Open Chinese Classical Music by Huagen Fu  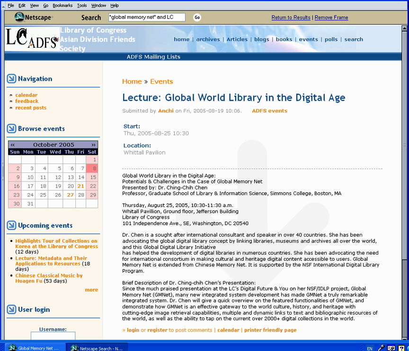(49, 278)
